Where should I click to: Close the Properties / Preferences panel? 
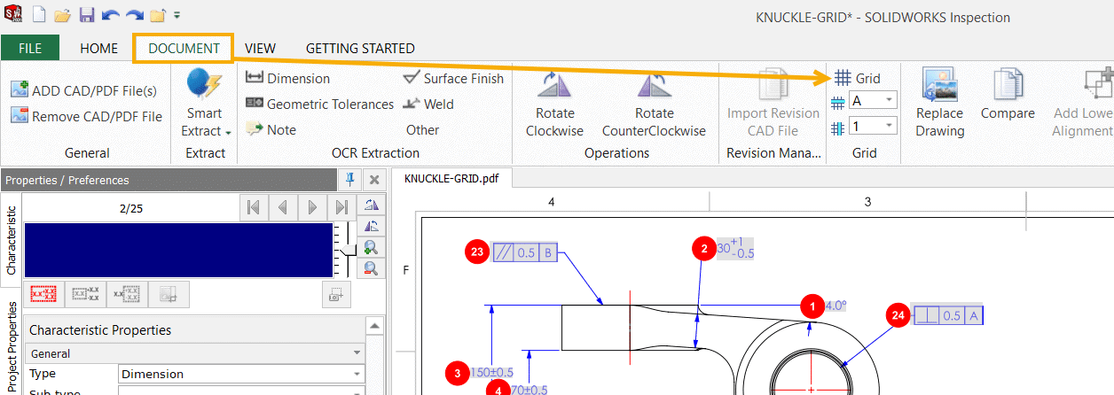(374, 180)
